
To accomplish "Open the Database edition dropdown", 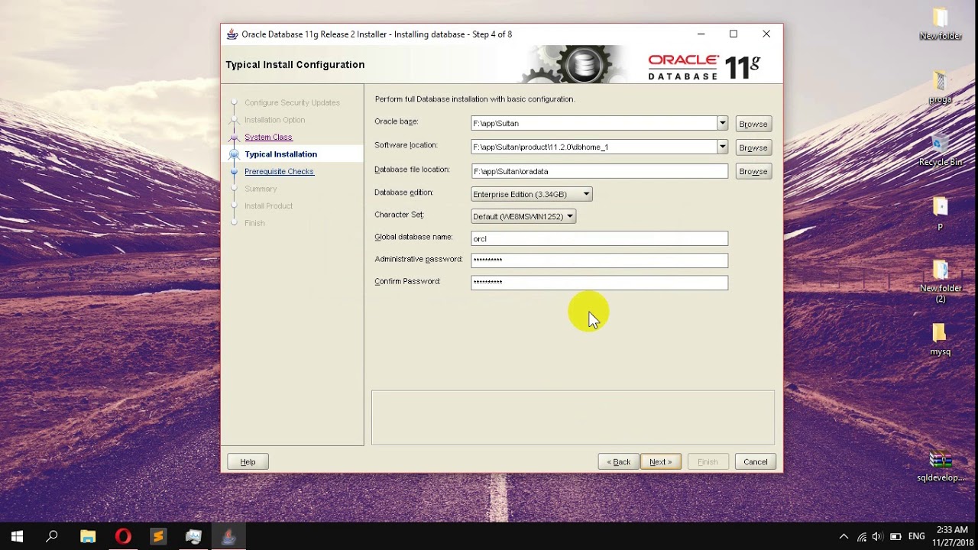I will tap(532, 194).
